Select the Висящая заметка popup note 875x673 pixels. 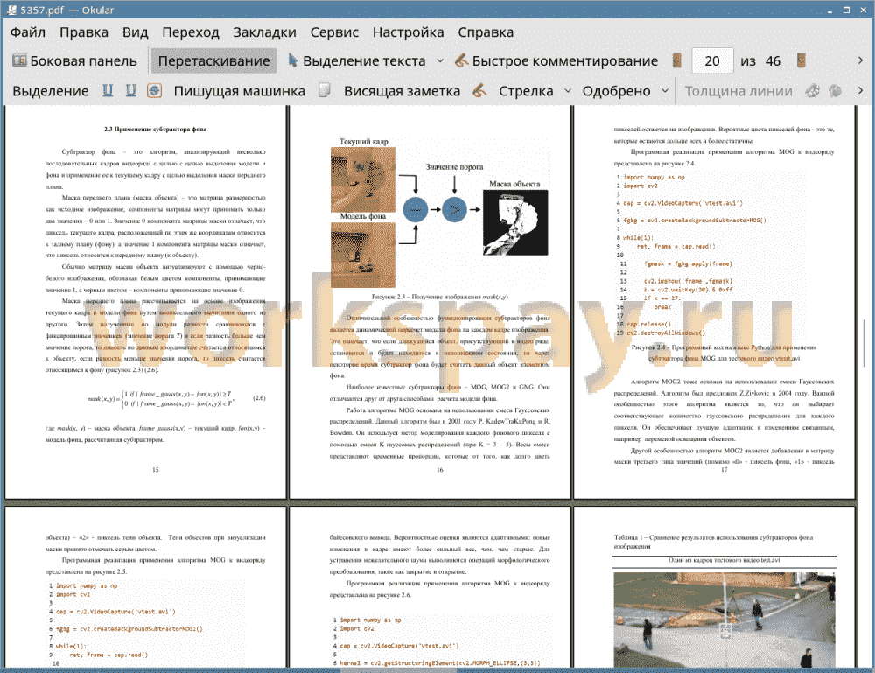click(402, 91)
